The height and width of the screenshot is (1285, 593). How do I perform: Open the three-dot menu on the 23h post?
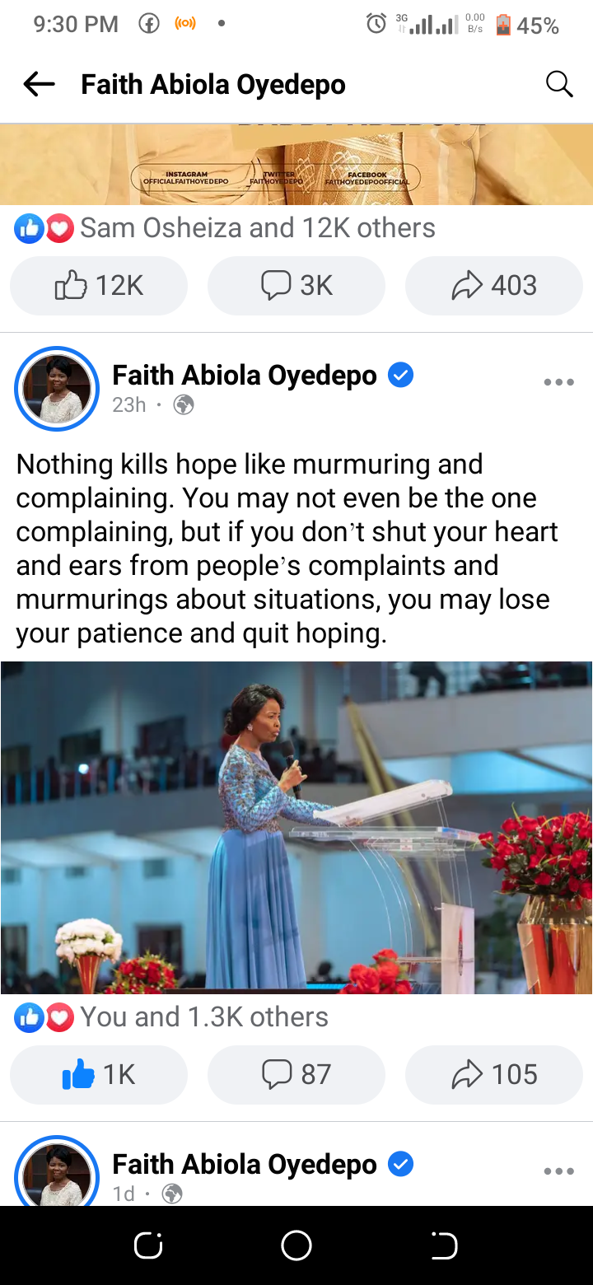(x=558, y=382)
